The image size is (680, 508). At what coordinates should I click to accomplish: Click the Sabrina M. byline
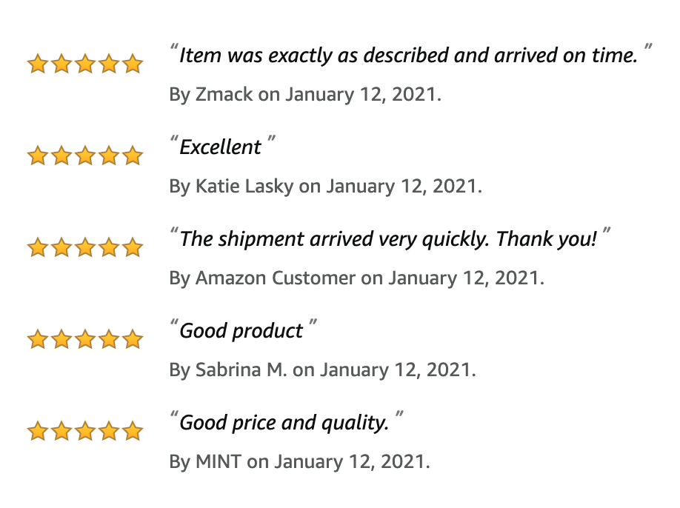[x=323, y=370]
